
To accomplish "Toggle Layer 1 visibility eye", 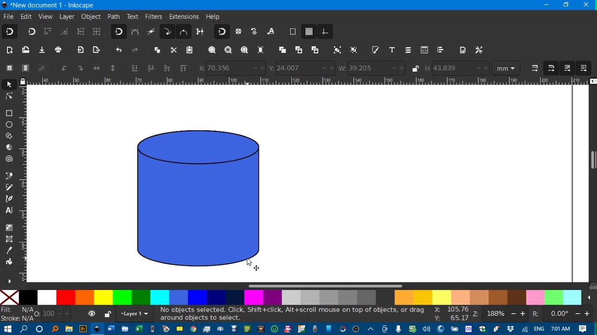I will pos(92,314).
